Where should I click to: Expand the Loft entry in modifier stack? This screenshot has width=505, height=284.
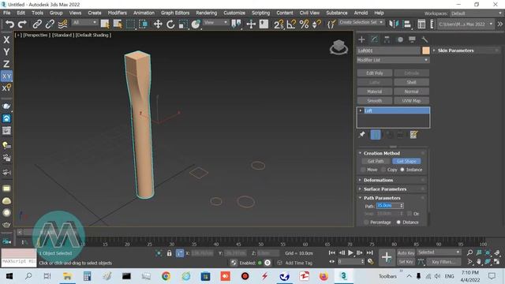pyautogui.click(x=361, y=110)
